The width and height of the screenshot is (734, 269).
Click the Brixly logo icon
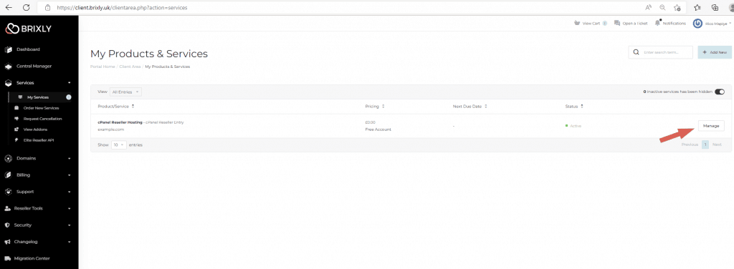coord(11,29)
